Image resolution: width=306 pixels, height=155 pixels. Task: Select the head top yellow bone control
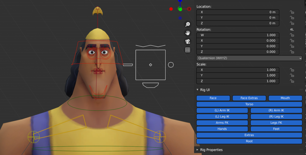tap(97, 11)
